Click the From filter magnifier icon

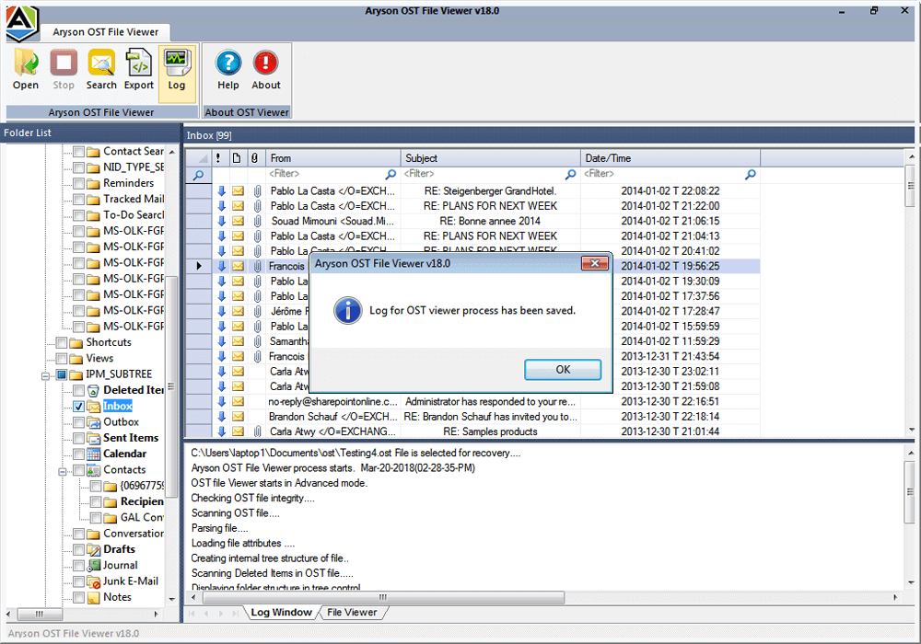point(391,174)
